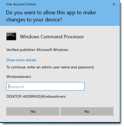Open the Show more details link
Viewport: 124px width, 127px height.
click(21, 60)
